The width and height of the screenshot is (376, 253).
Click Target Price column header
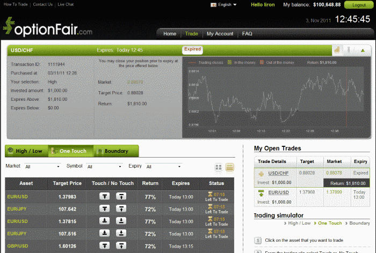point(67,183)
